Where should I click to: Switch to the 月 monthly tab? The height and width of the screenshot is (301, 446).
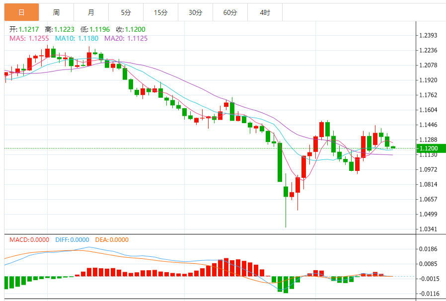tap(91, 12)
